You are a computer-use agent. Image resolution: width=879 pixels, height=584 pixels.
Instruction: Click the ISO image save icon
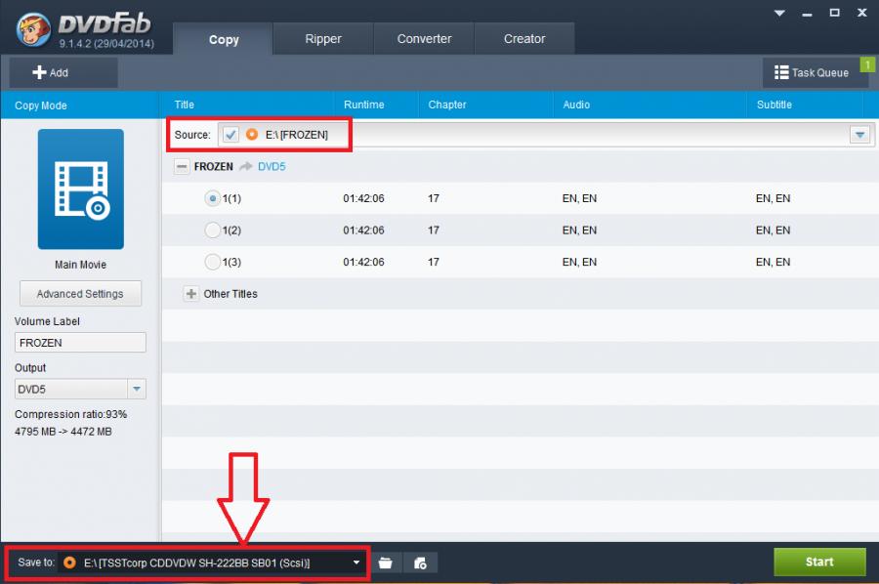[x=420, y=563]
